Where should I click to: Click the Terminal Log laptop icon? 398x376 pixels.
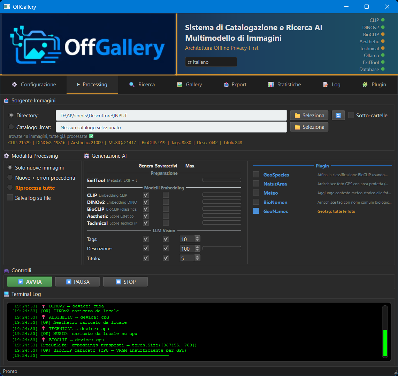click(x=6, y=294)
